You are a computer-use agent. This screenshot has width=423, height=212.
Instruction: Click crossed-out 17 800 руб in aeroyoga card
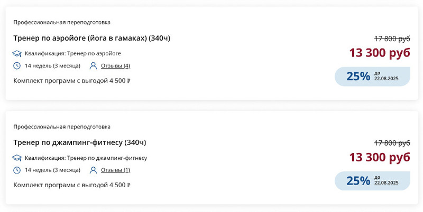click(x=392, y=38)
